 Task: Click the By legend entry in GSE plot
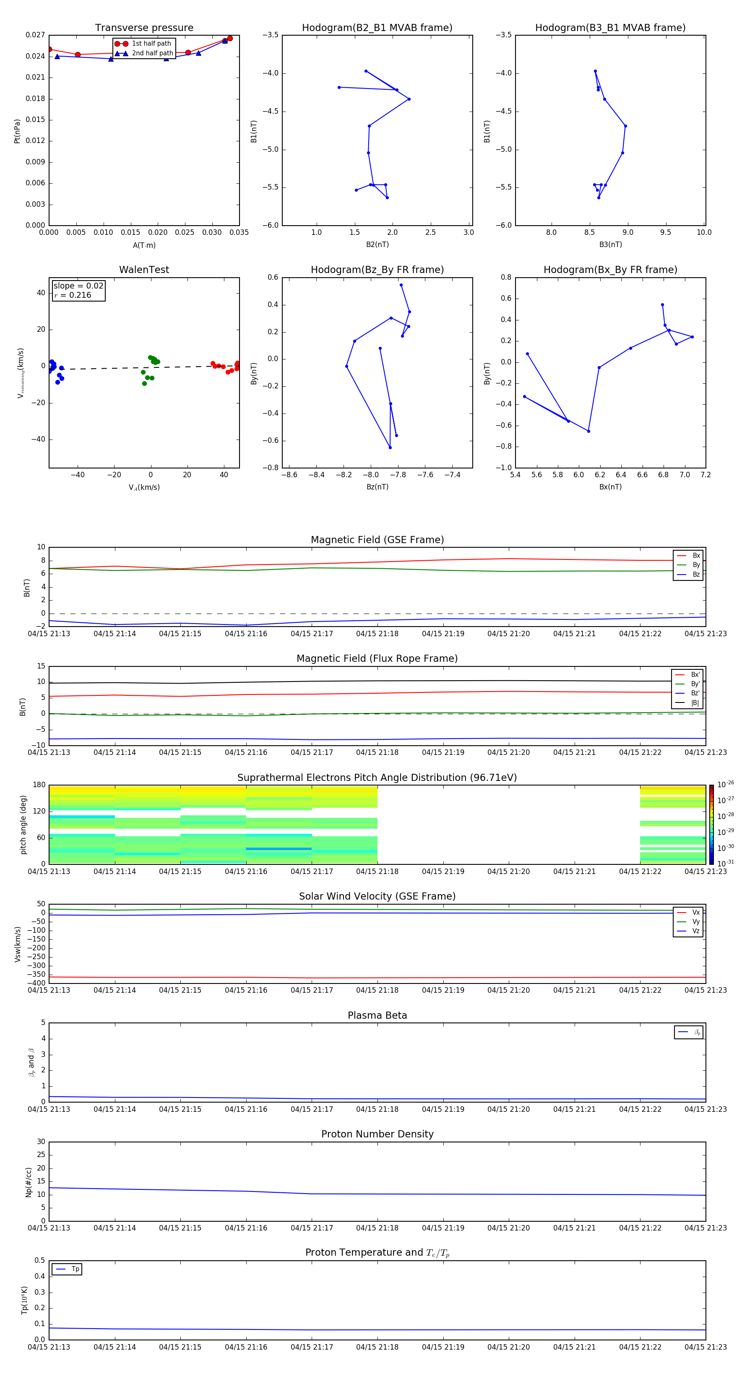click(688, 565)
